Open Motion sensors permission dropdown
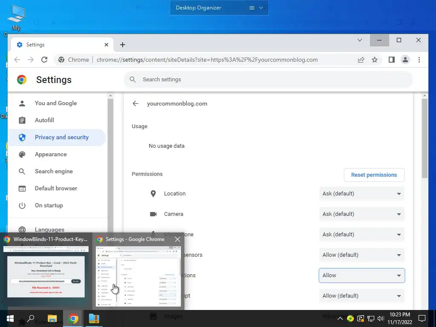Image resolution: width=436 pixels, height=327 pixels. [x=361, y=255]
